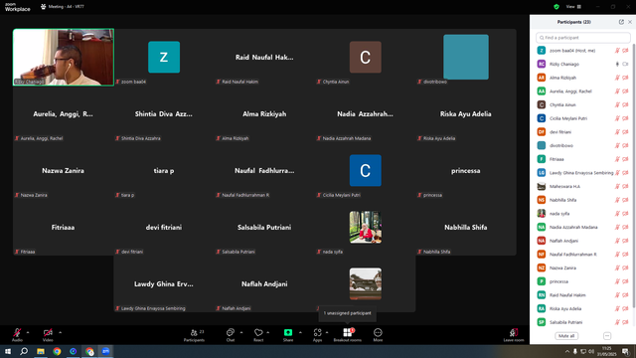Select Rizky Chaniago video thumbnail
The image size is (636, 358).
(x=64, y=58)
